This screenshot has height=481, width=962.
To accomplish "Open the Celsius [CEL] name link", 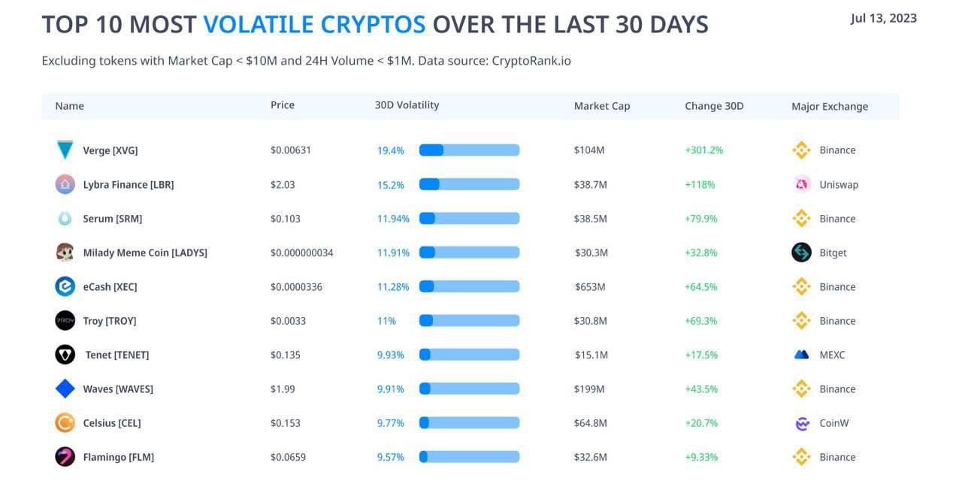I will pyautogui.click(x=112, y=423).
